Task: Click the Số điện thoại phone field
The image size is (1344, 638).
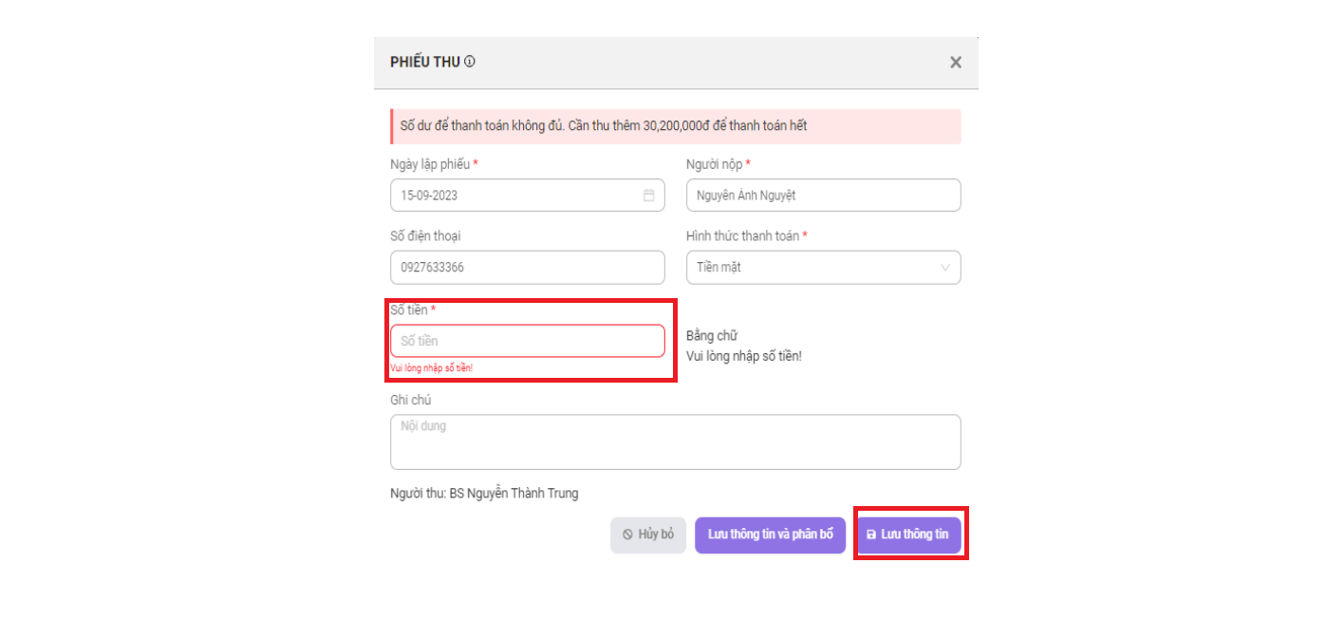Action: (x=528, y=268)
